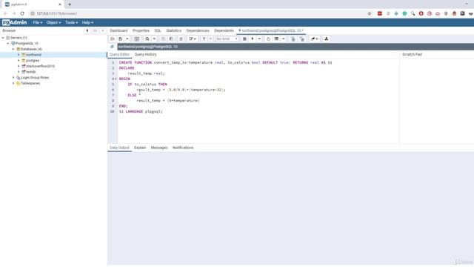
Task: Open the Edit pencil dropdown
Action: [193, 39]
